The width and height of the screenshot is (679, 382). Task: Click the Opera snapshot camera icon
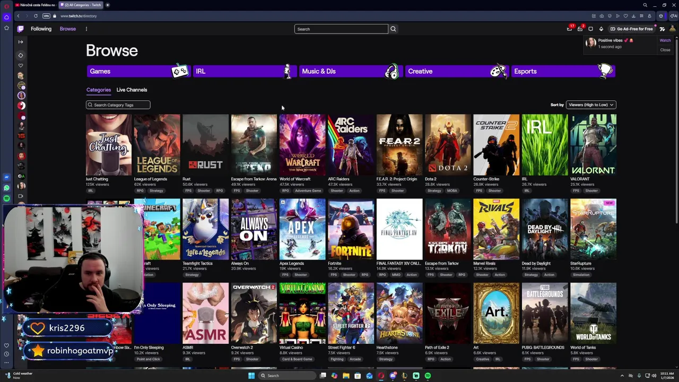602,16
